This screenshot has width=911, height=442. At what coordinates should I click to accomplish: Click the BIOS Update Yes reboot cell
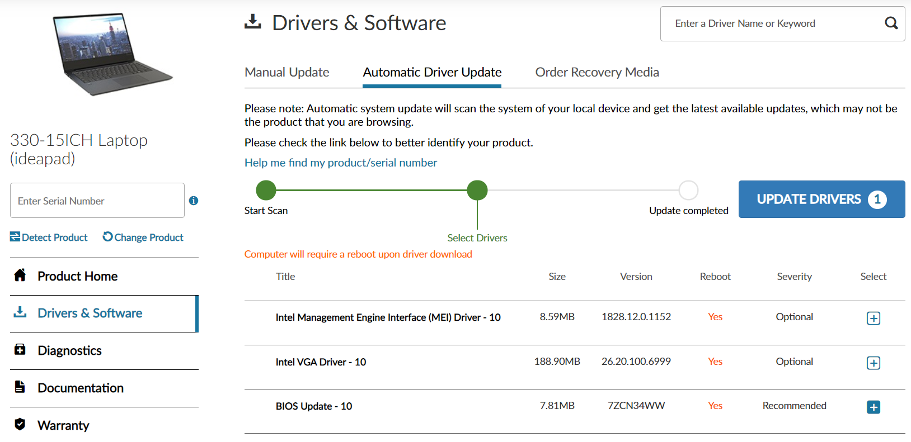pos(715,406)
